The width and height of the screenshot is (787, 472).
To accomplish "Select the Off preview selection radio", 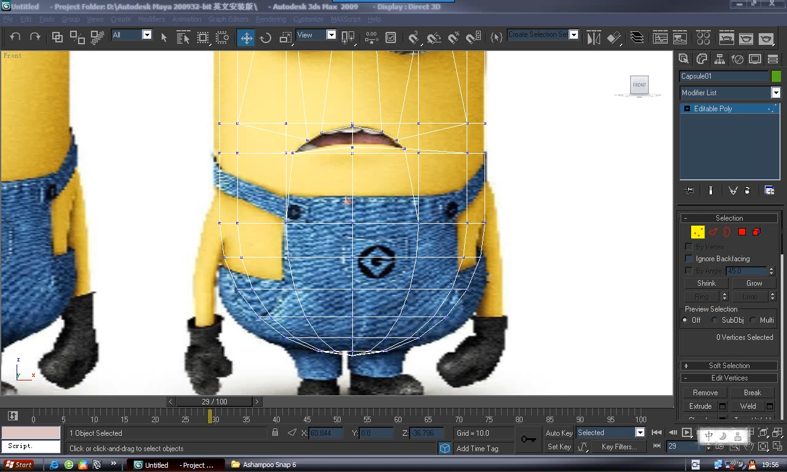I will coord(685,320).
